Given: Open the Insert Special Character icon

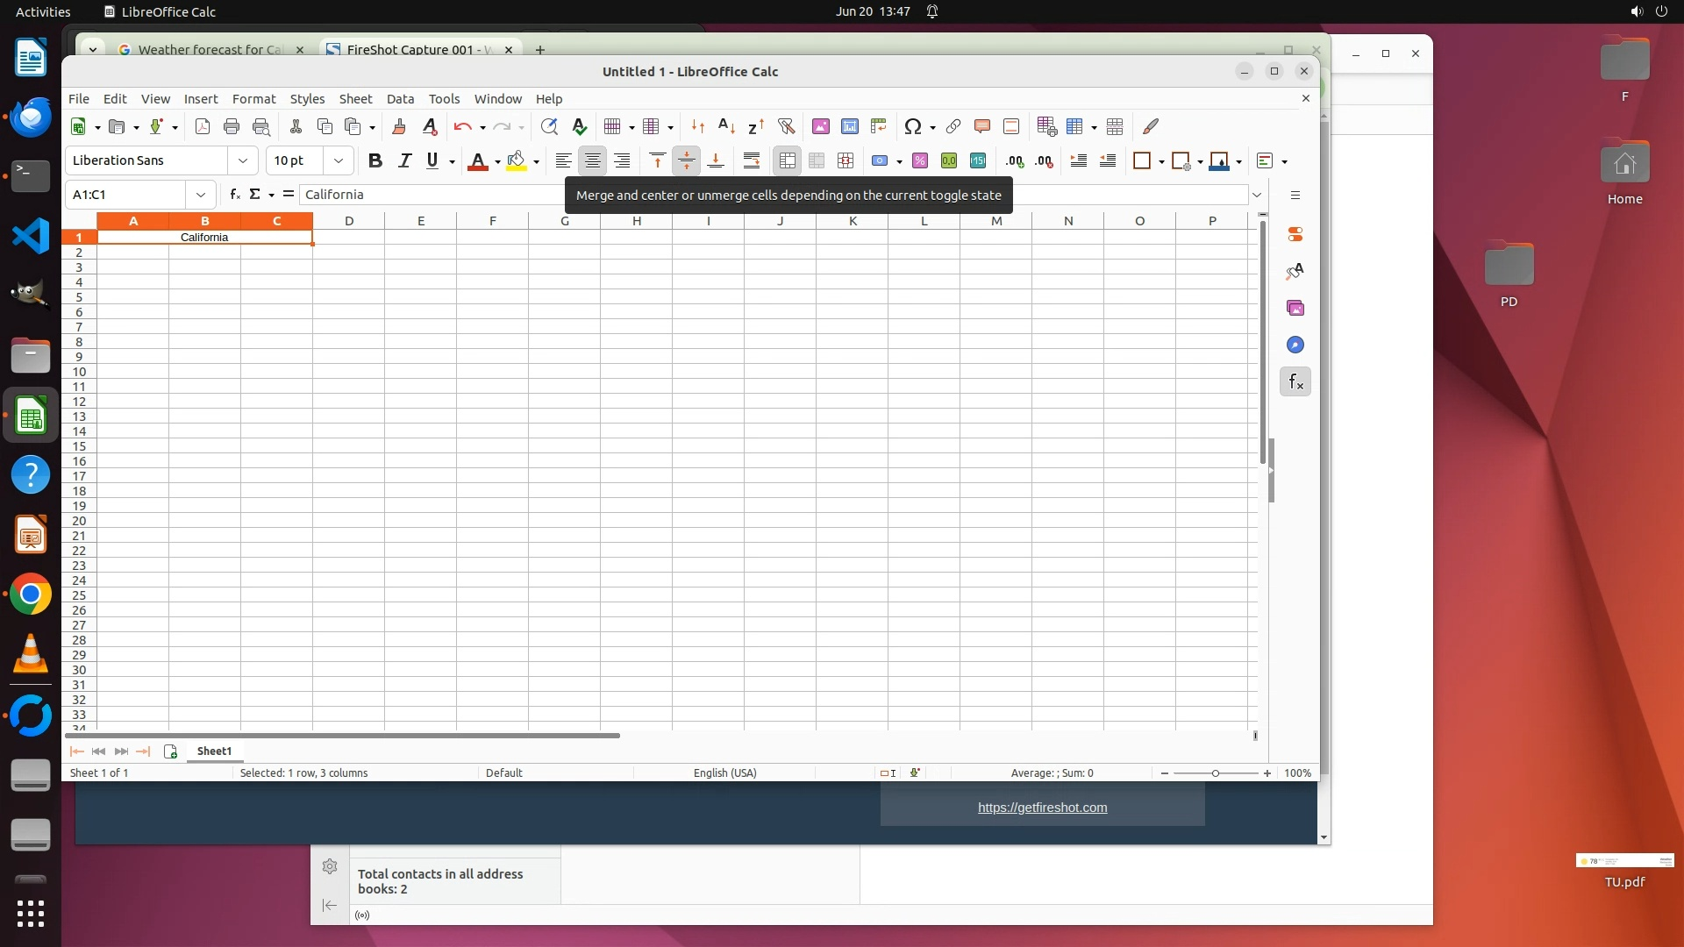Looking at the screenshot, I should pyautogui.click(x=912, y=126).
